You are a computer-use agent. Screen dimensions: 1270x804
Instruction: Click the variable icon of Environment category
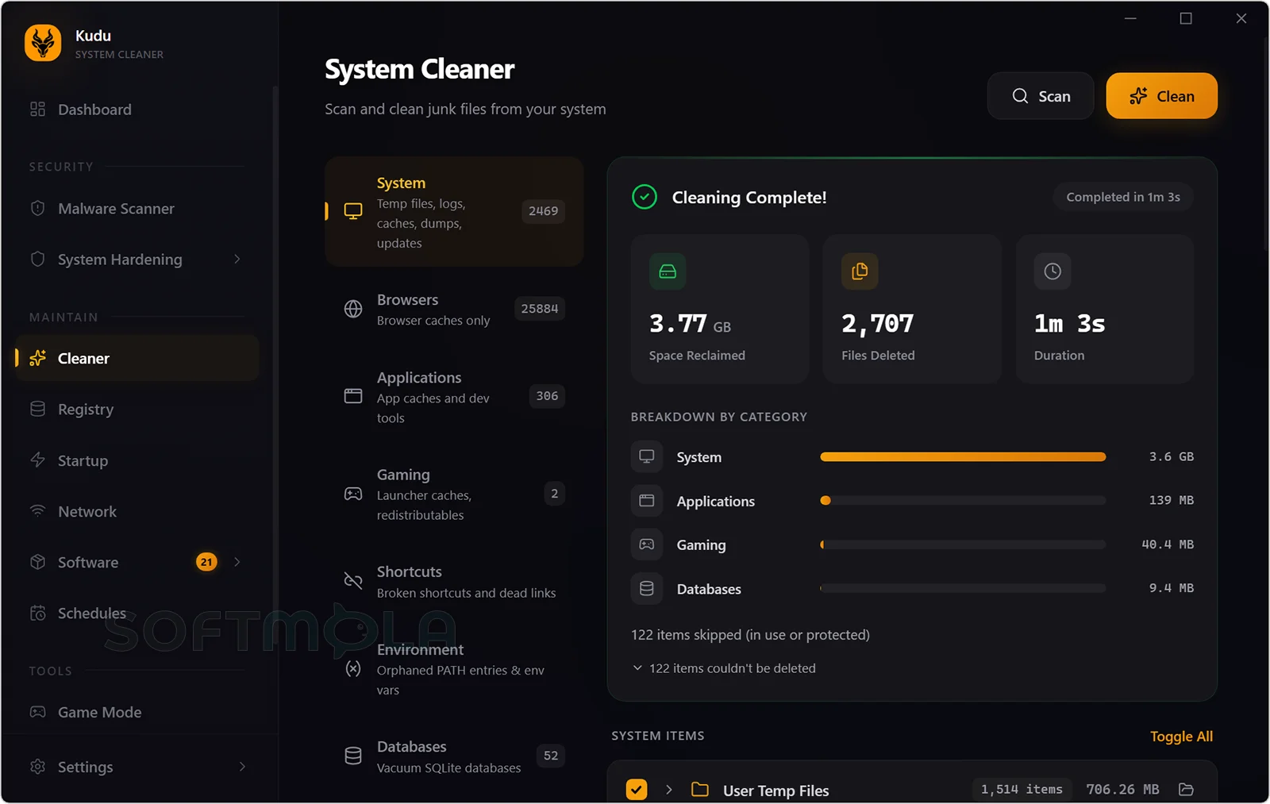coord(353,669)
